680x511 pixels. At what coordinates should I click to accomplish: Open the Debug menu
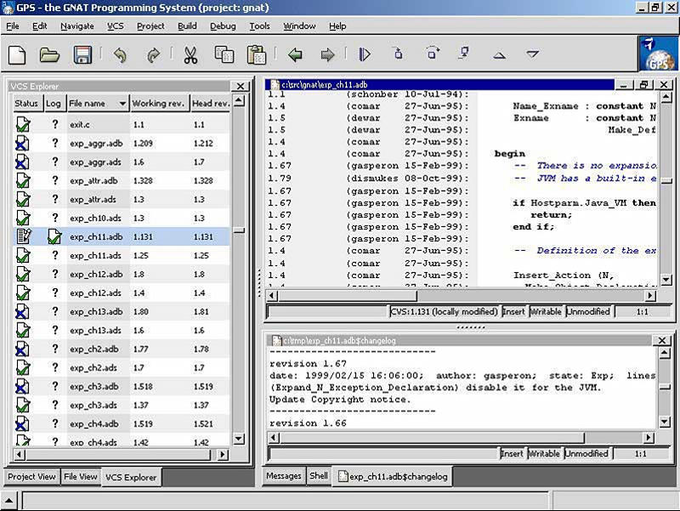pos(223,26)
